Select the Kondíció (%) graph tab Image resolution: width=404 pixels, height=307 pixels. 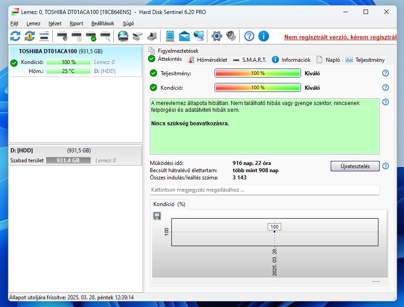(169, 204)
